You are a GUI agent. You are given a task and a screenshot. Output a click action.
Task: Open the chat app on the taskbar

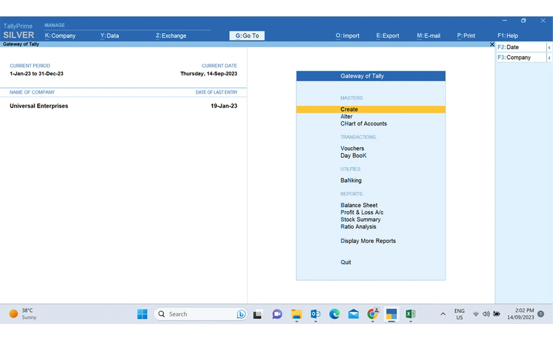[277, 314]
